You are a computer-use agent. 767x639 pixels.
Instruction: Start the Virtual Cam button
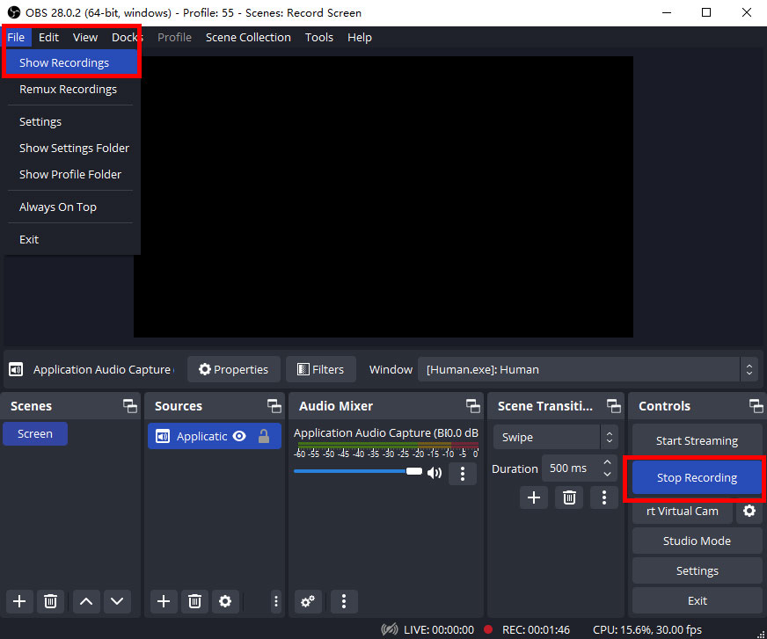[x=682, y=511]
